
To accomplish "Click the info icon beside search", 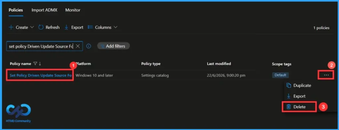I will pos(89,46).
